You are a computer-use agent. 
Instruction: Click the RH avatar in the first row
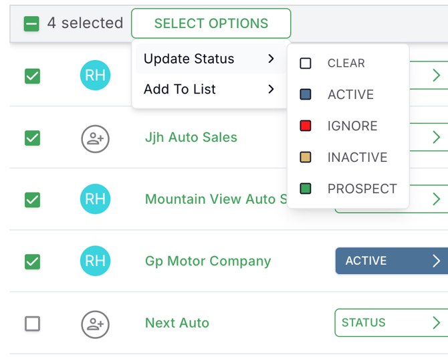click(96, 76)
